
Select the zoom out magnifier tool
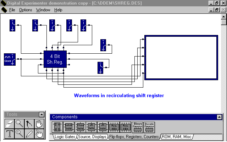tap(20, 124)
